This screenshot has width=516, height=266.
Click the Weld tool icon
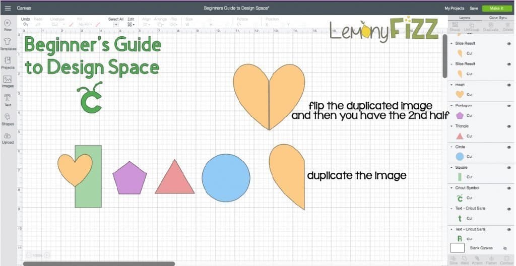465,258
